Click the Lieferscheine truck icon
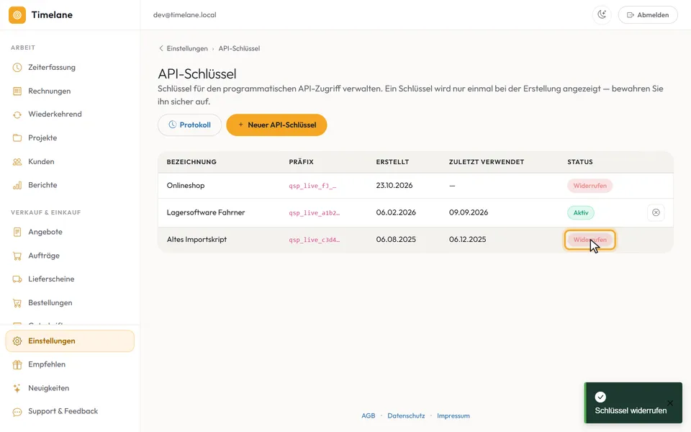The width and height of the screenshot is (691, 432). point(17,279)
